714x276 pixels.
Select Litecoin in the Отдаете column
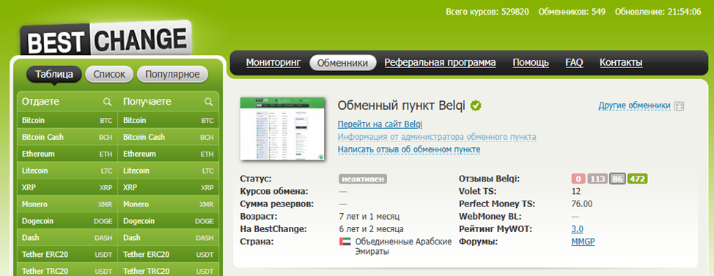(x=67, y=171)
